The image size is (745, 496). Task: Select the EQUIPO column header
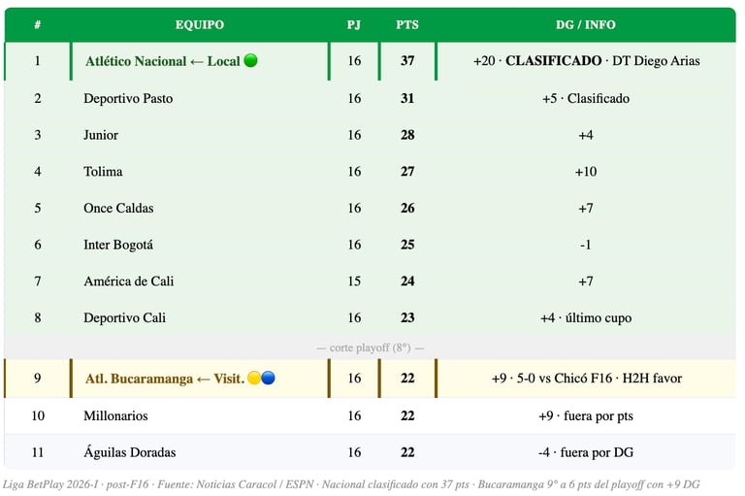tap(200, 24)
